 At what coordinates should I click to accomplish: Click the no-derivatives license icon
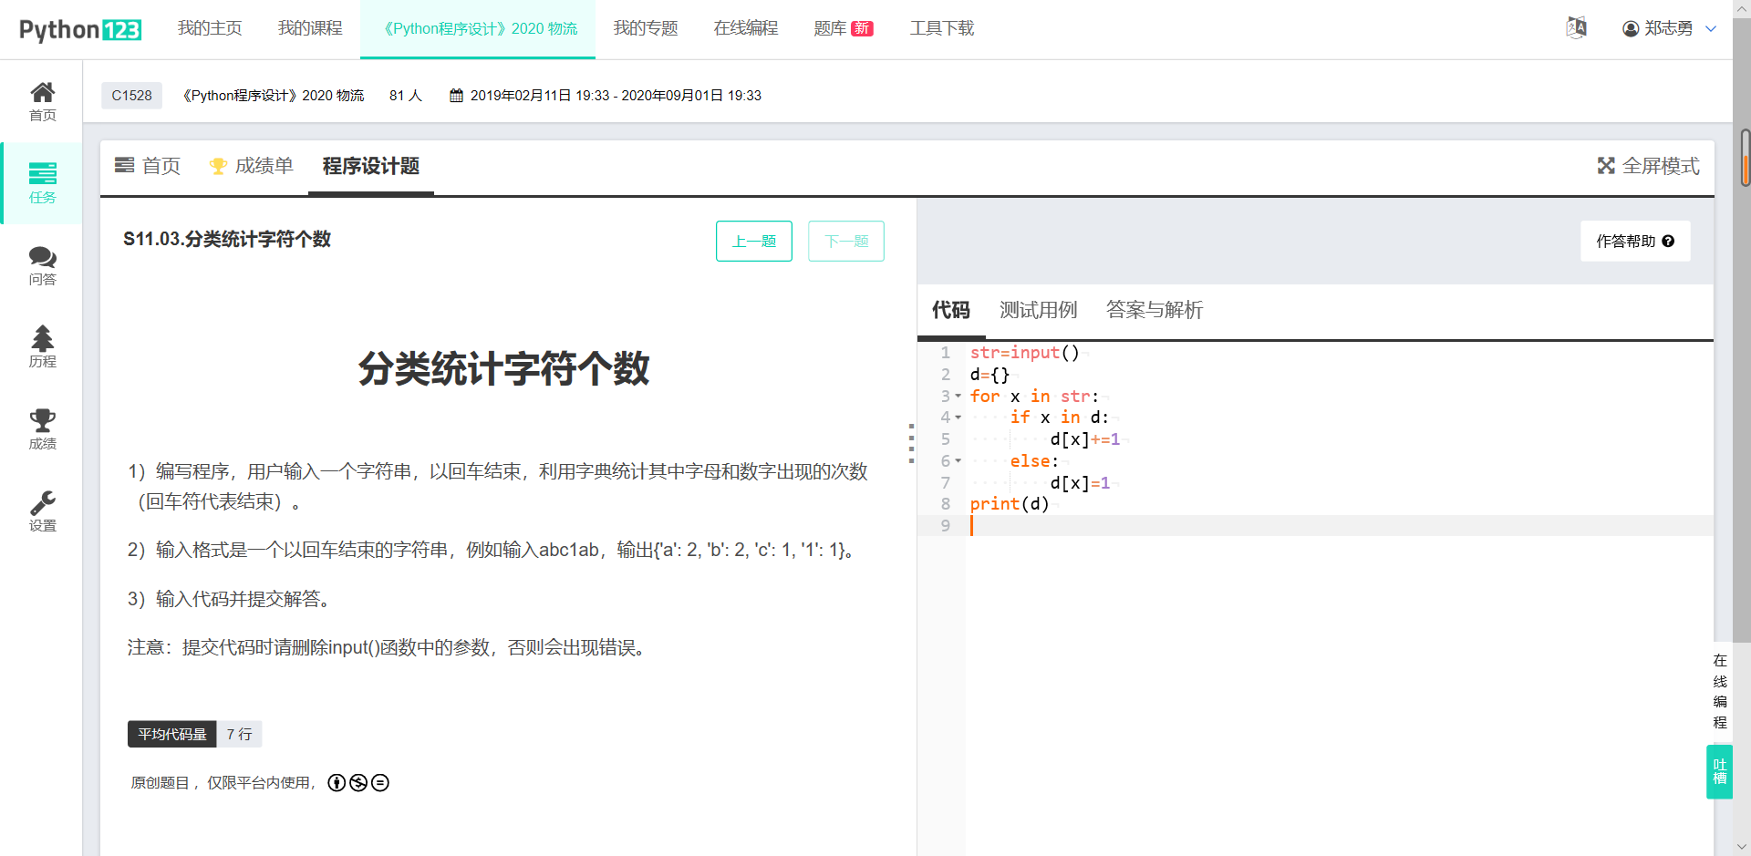pyautogui.click(x=380, y=783)
